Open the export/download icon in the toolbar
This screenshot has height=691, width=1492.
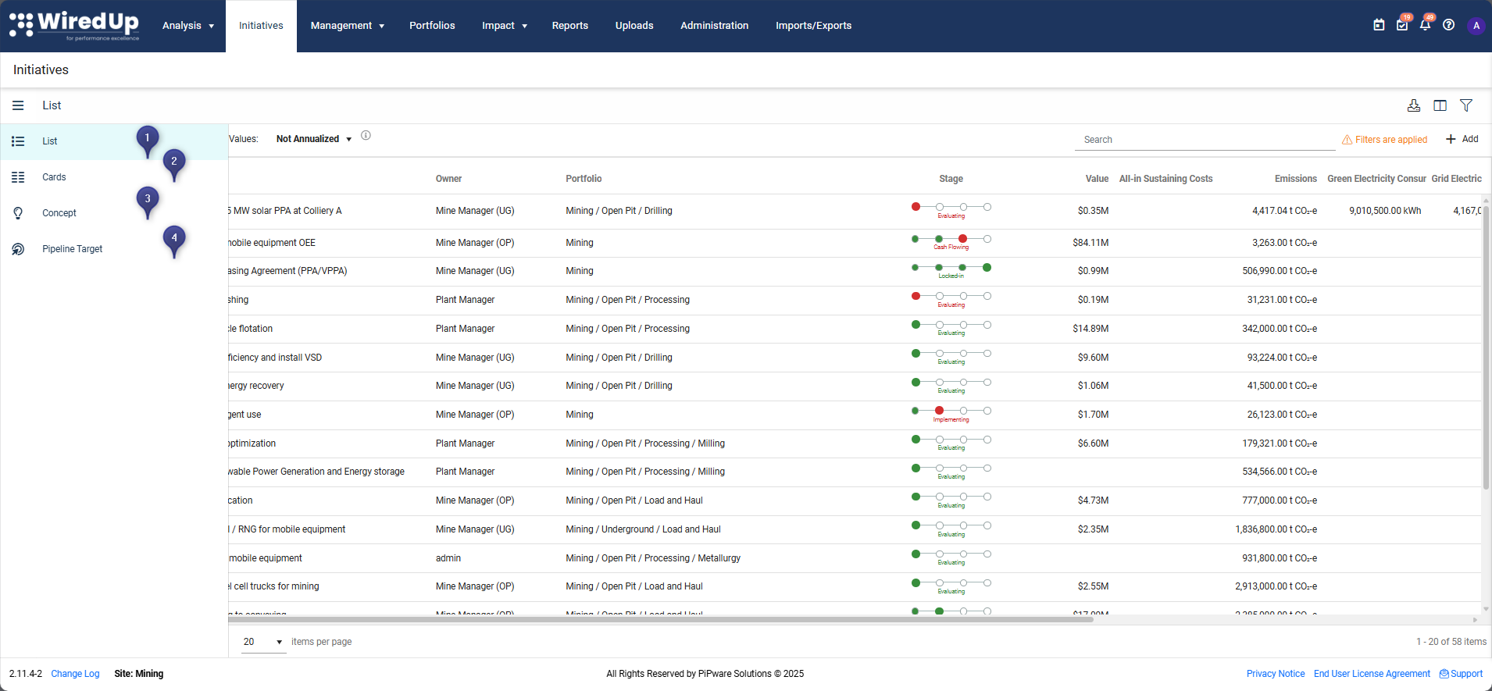(x=1414, y=105)
